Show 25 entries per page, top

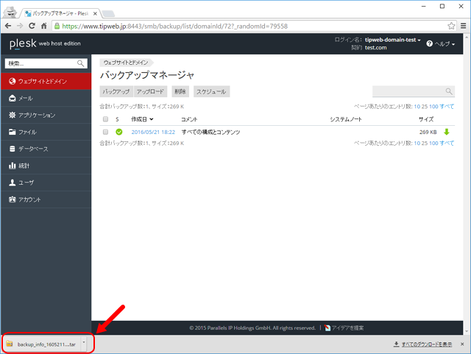click(425, 107)
